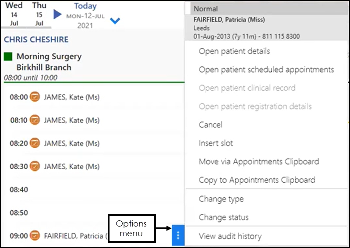Open the Change type option
Screen dimensions: 350x248
[221, 199]
